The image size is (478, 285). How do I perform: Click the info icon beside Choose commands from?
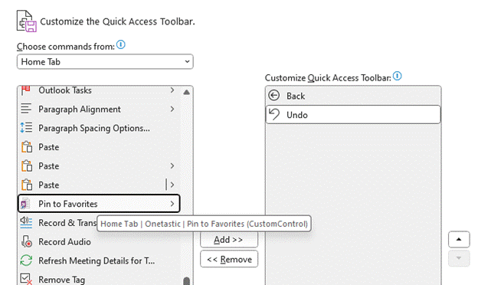[x=121, y=44]
